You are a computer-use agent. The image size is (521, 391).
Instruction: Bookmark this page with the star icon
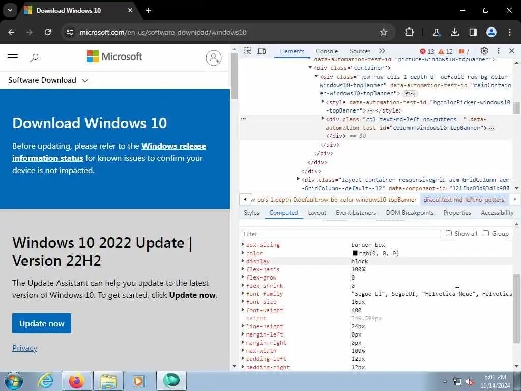point(384,32)
